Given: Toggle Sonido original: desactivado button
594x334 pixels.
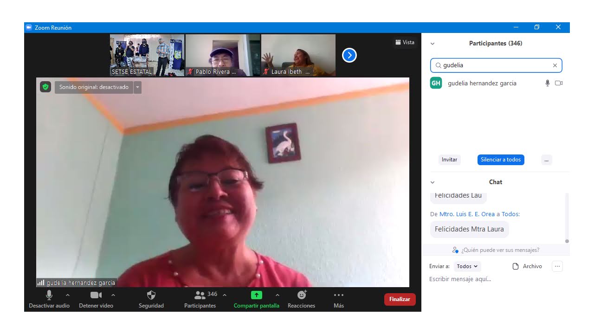Looking at the screenshot, I should 94,87.
